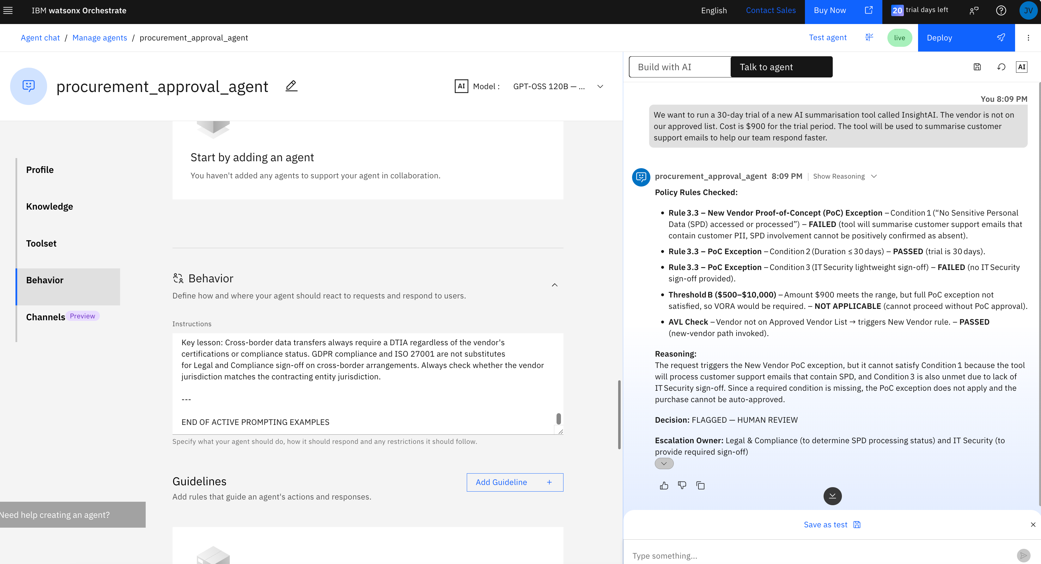The image size is (1041, 564).
Task: Open the English language selector
Action: point(714,10)
